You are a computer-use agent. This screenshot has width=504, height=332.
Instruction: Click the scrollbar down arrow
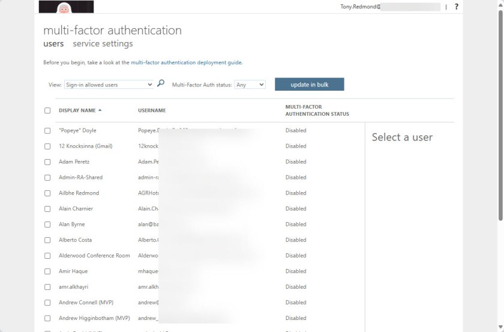500,327
